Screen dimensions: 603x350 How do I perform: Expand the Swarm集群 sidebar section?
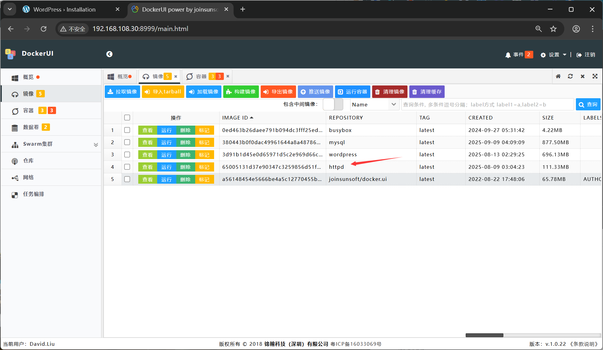tap(51, 144)
